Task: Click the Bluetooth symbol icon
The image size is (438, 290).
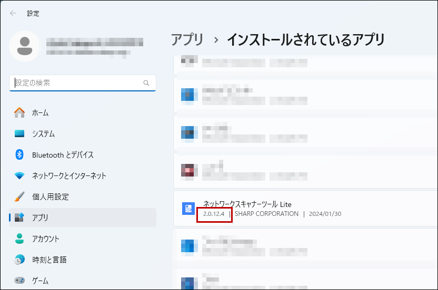Action: pyautogui.click(x=19, y=154)
